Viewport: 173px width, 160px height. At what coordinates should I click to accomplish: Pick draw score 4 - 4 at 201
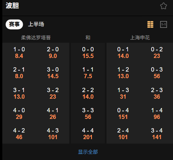click(x=88, y=134)
